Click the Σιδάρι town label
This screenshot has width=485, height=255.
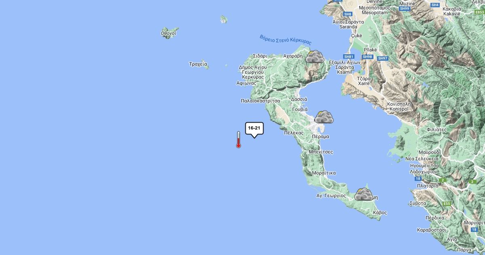tap(260, 56)
